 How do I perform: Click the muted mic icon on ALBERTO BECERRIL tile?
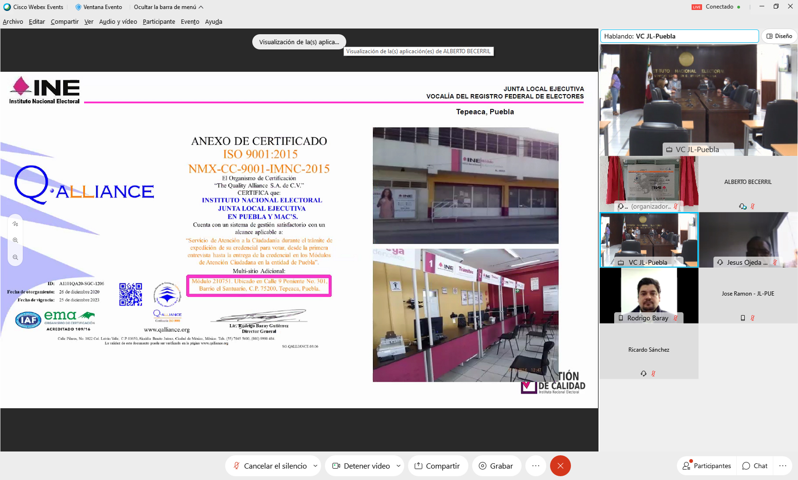click(x=752, y=206)
